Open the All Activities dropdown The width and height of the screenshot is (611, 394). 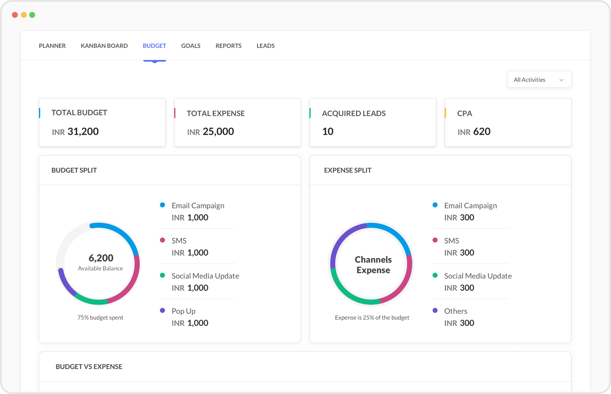click(539, 79)
